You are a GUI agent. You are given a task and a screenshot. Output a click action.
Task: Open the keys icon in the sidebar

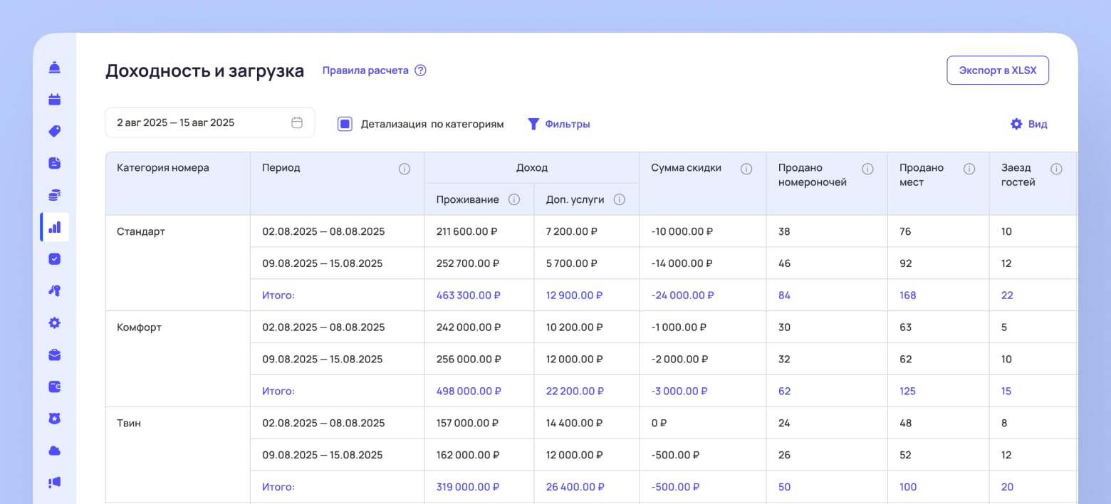point(54,290)
